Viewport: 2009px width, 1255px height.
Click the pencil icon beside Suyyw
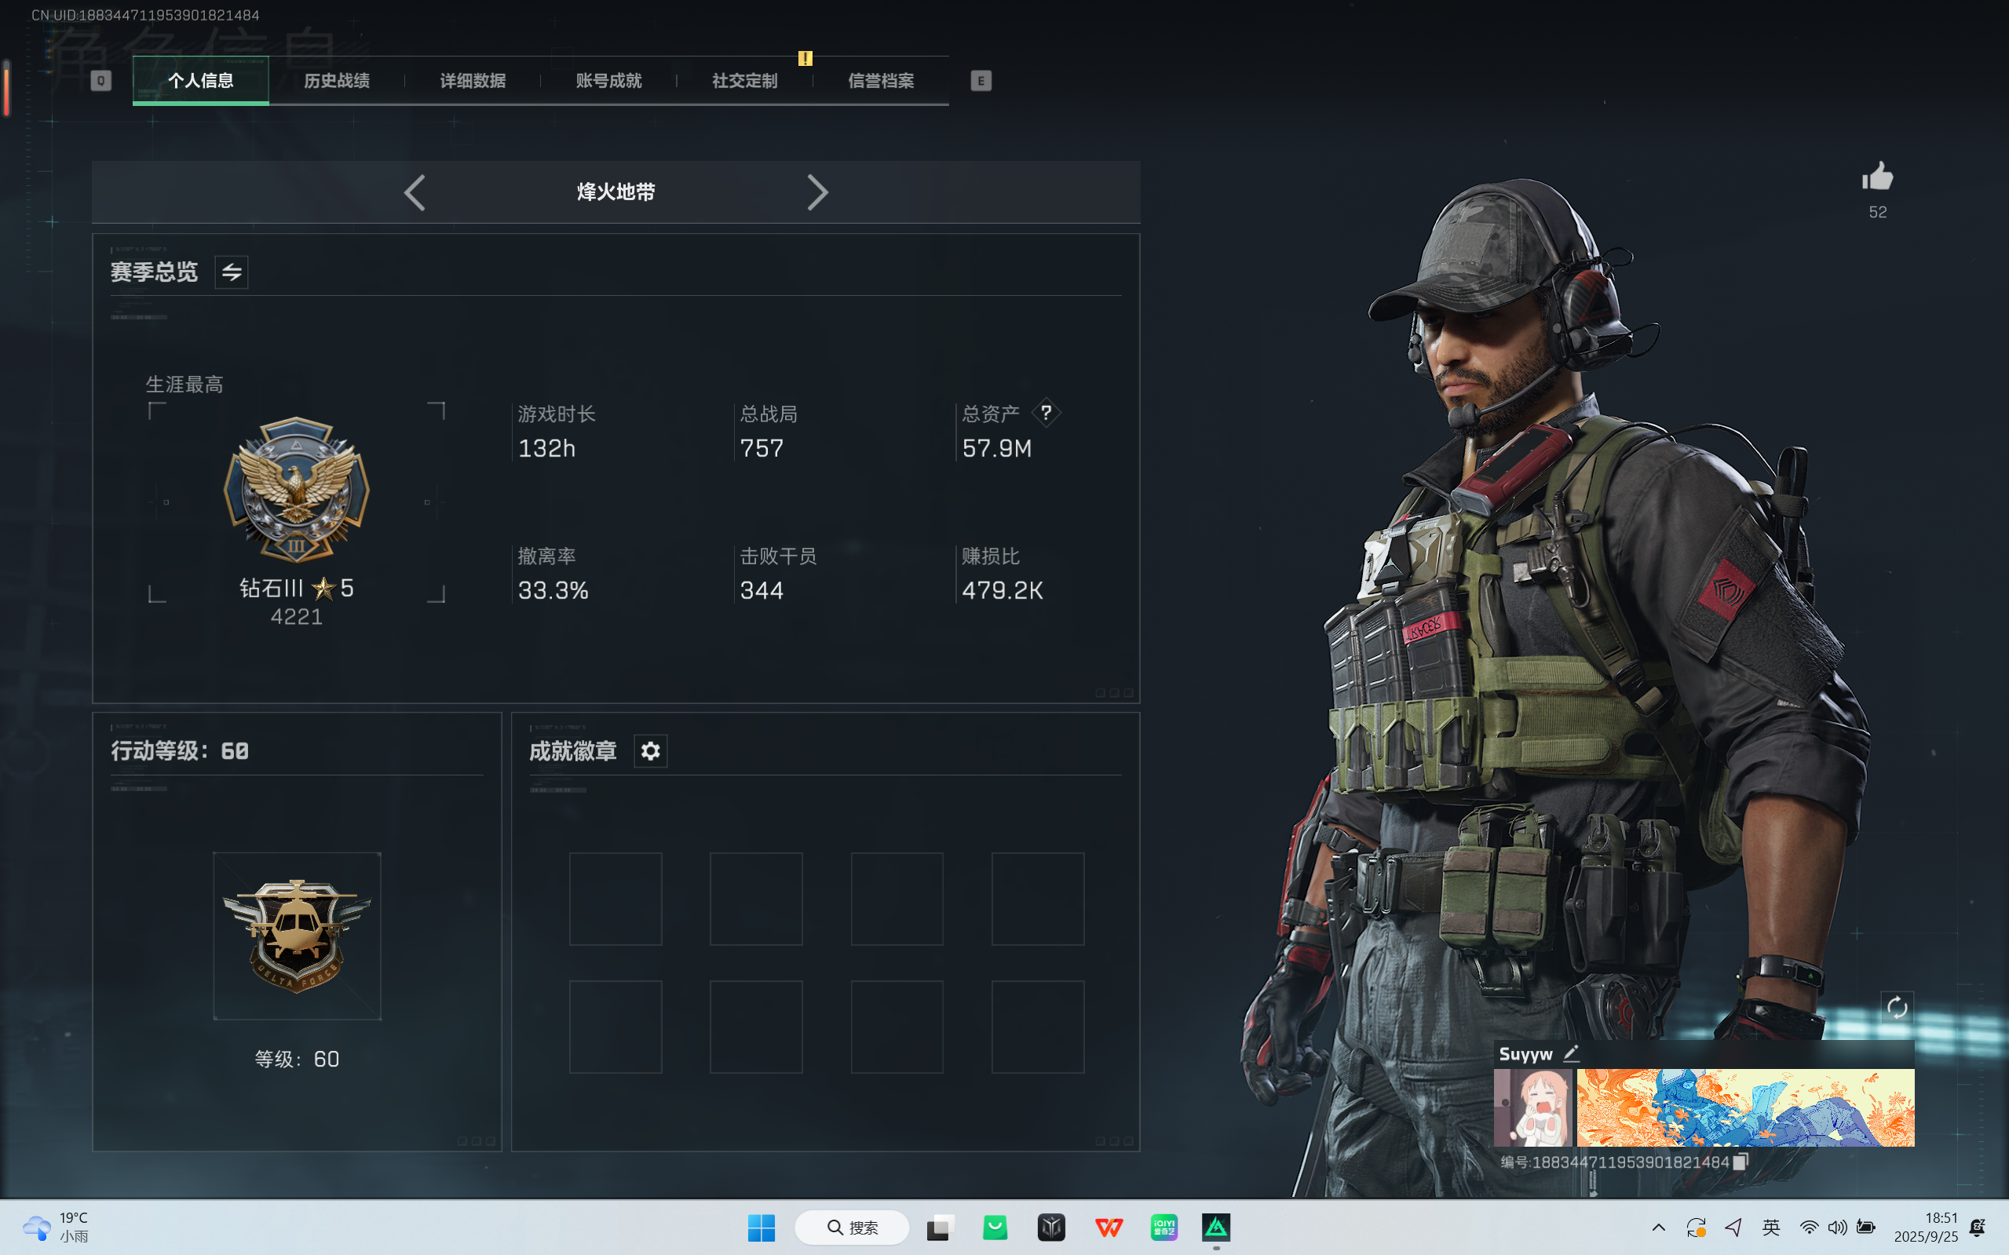(1571, 1054)
